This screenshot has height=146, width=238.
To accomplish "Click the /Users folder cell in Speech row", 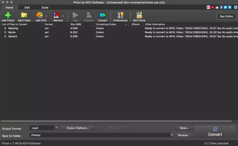I will [x=100, y=37].
